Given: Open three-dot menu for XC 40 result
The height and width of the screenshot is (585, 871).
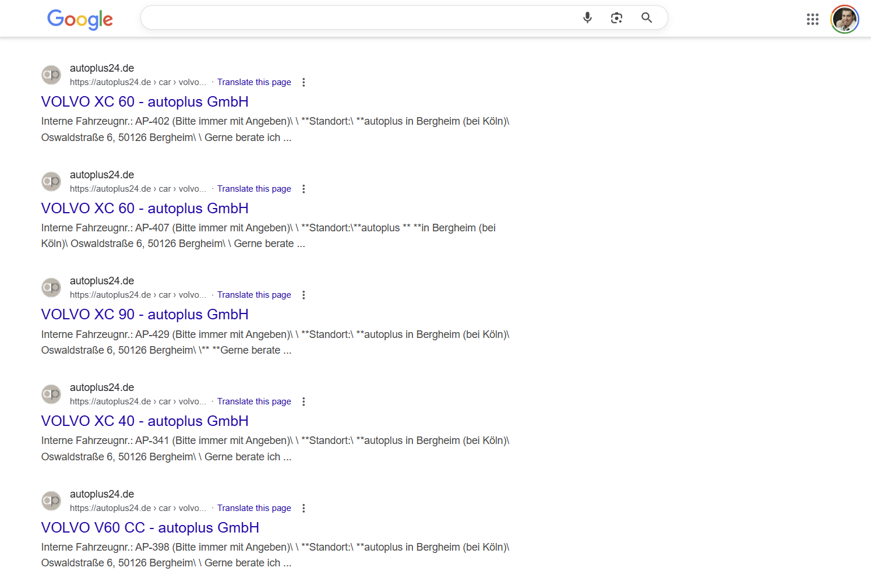Looking at the screenshot, I should (x=304, y=402).
